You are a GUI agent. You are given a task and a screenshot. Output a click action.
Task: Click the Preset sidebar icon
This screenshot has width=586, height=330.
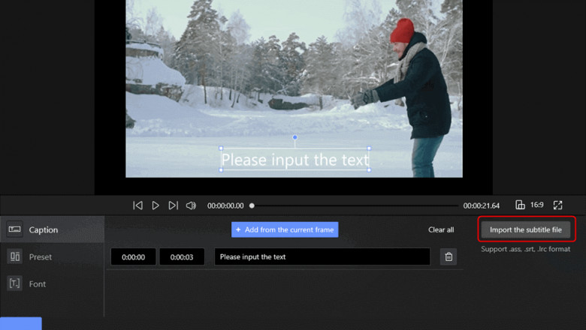14,256
